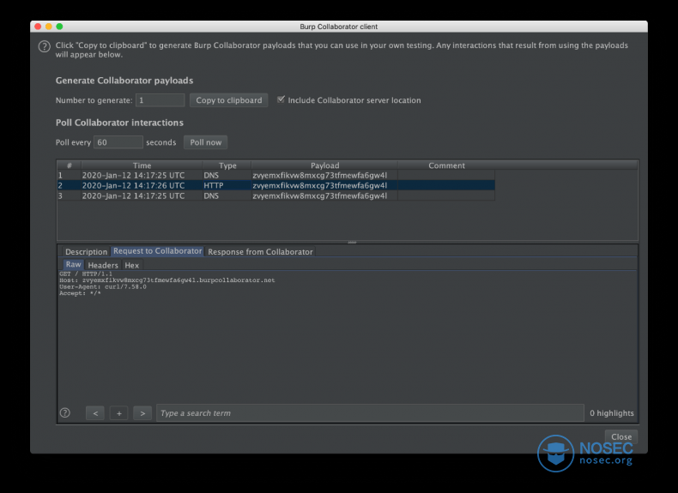Open the Response from Collaborator tab
Screen dimensions: 678x493
tap(260, 251)
